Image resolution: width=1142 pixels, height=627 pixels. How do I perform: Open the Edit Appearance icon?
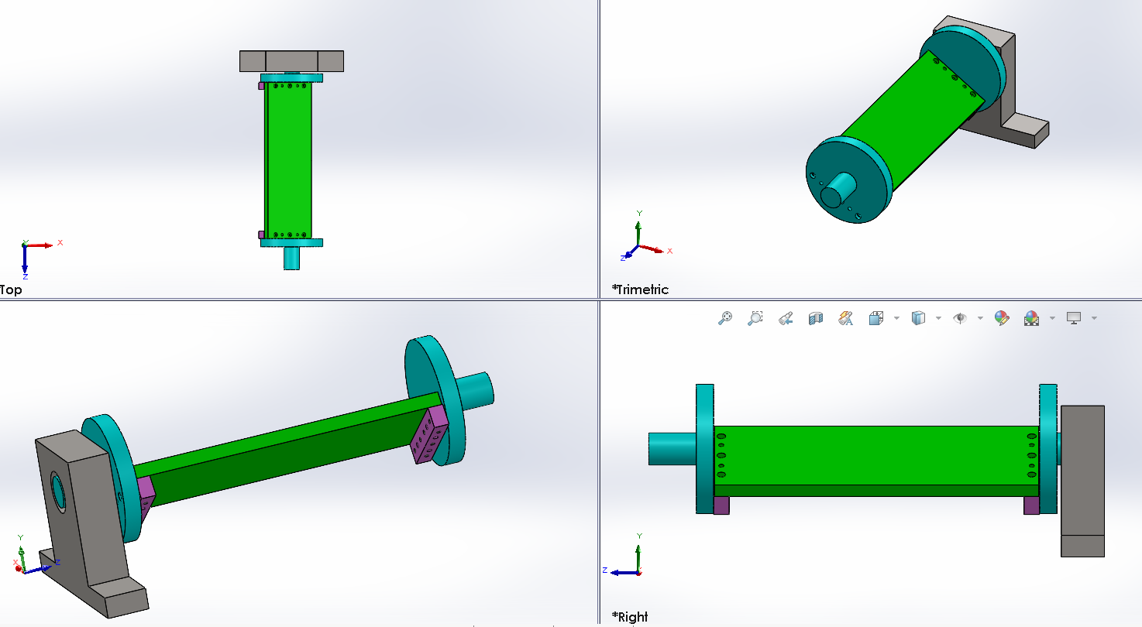coord(1002,318)
